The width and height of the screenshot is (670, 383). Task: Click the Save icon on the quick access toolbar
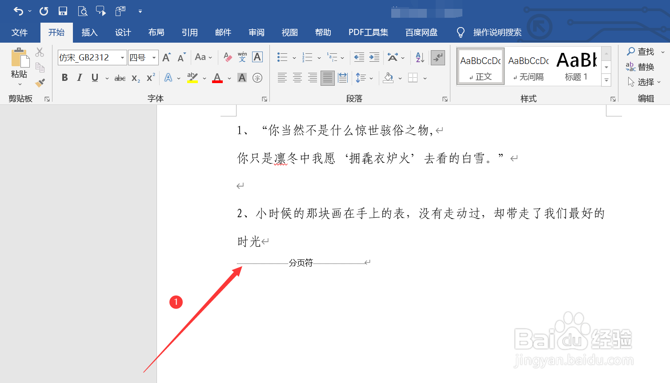[x=63, y=11]
